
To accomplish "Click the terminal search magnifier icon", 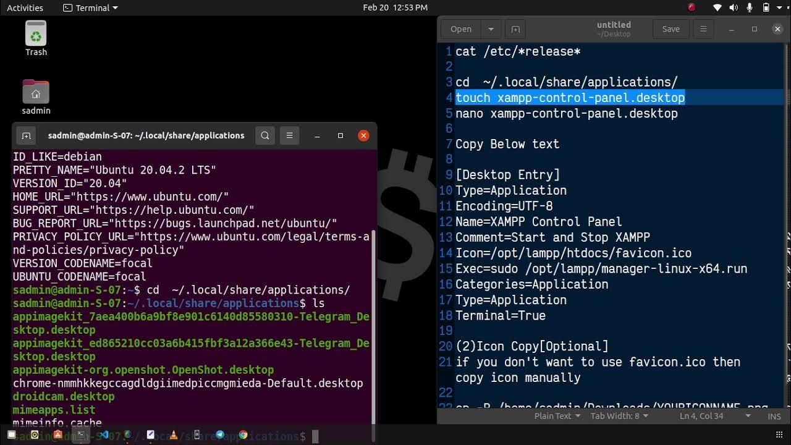I will [265, 135].
